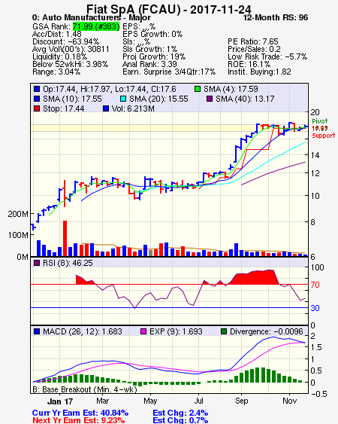Click the 200M volume axis label
The height and width of the screenshot is (424, 338).
(18, 214)
